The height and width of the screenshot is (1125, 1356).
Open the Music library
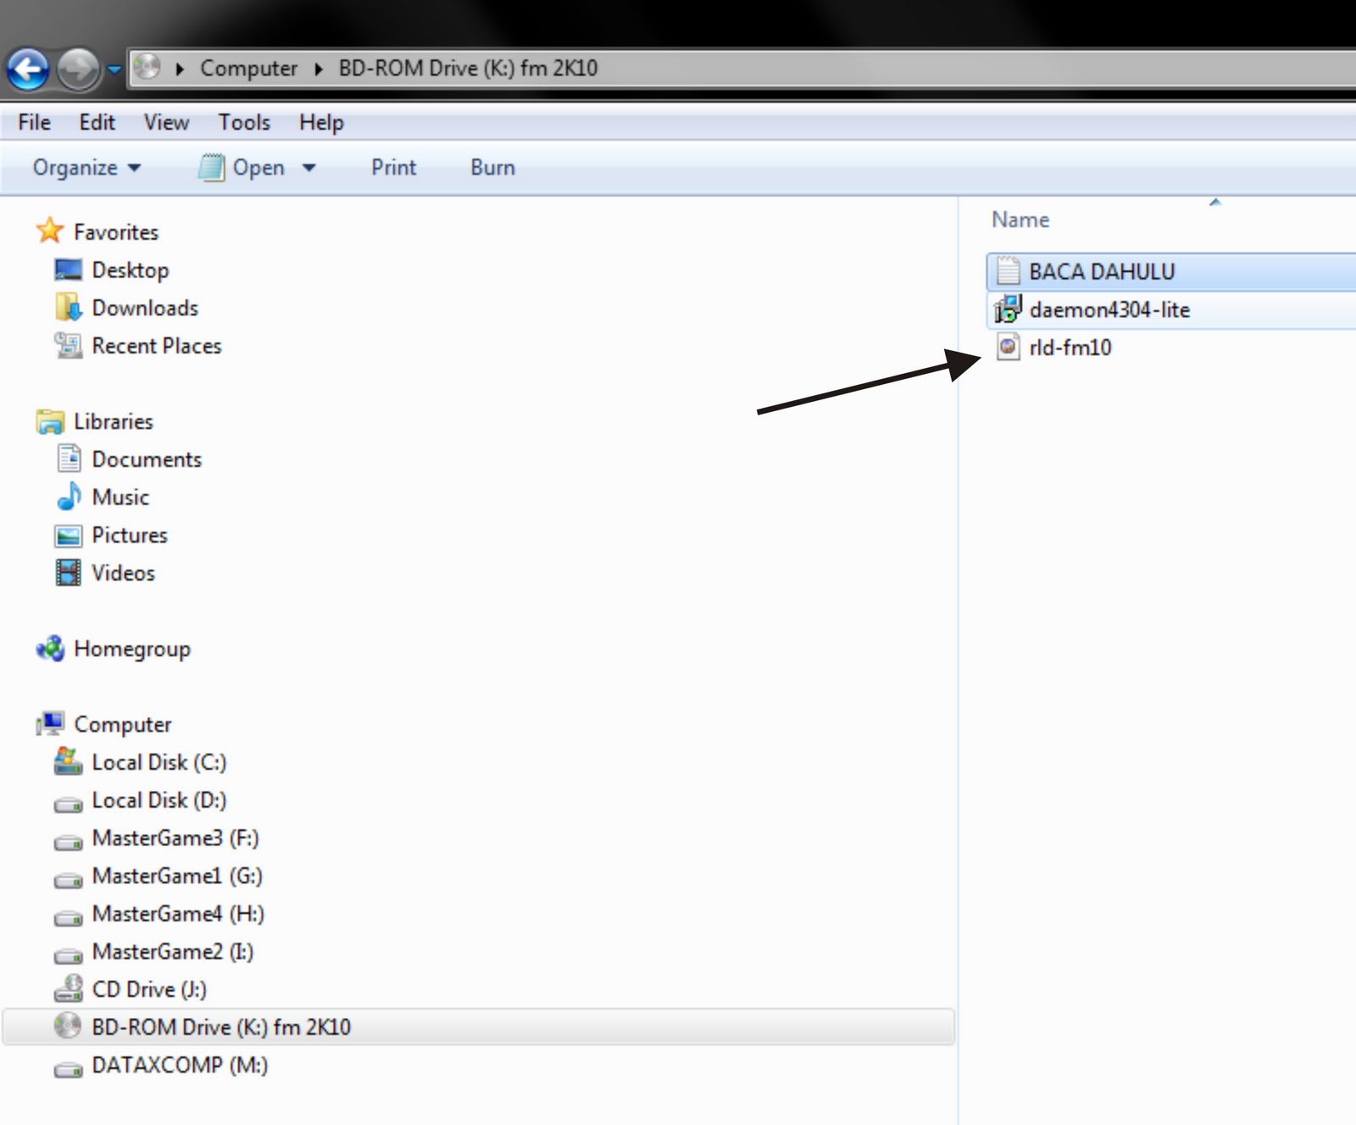coord(120,498)
